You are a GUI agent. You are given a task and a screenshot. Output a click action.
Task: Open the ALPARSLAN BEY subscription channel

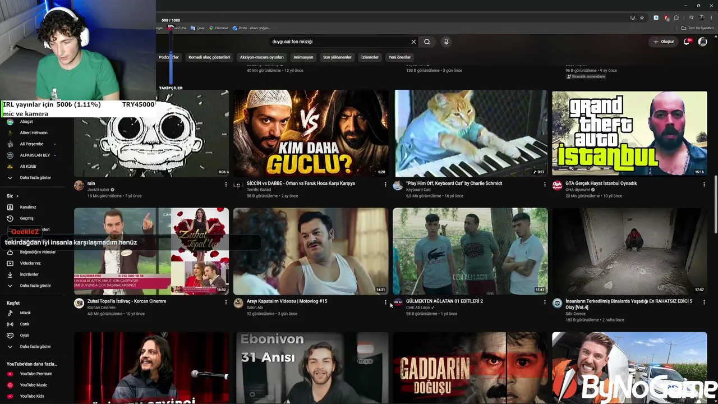33,155
